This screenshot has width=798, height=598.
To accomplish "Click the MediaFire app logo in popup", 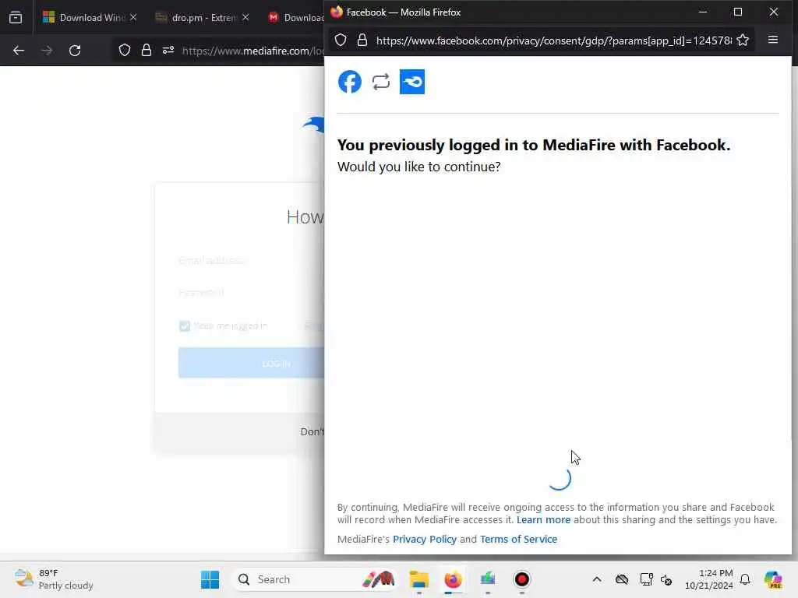I will (x=411, y=82).
